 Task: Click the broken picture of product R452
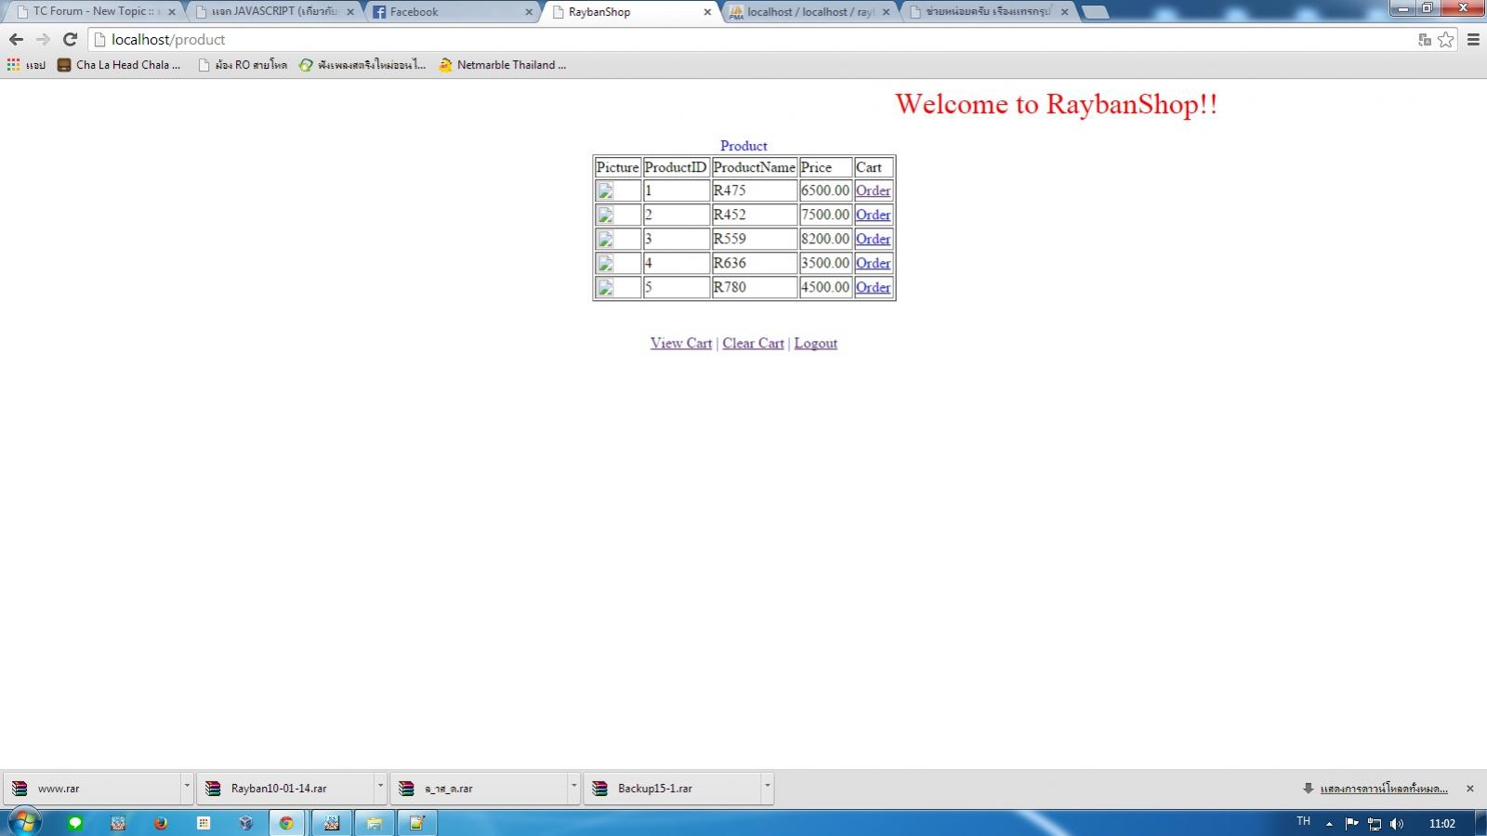tap(605, 216)
